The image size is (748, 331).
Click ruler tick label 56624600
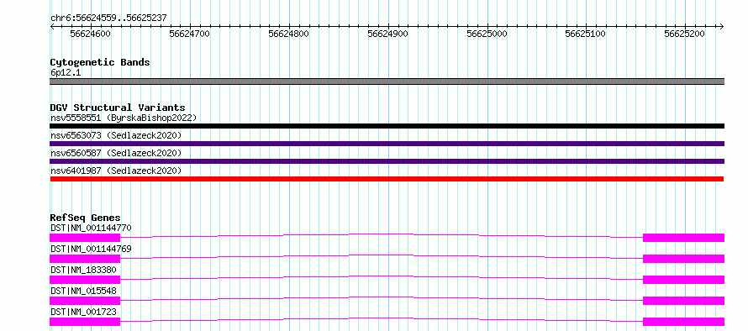pos(90,34)
